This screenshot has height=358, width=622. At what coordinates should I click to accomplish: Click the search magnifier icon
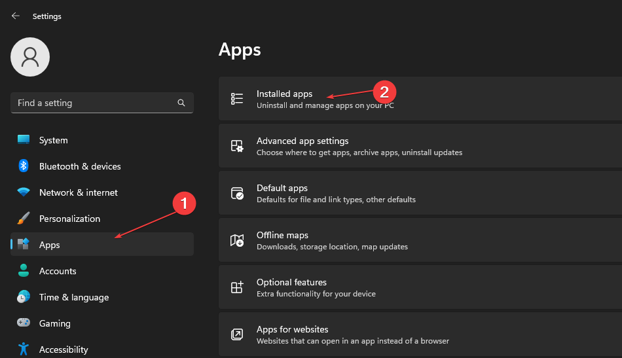(181, 103)
